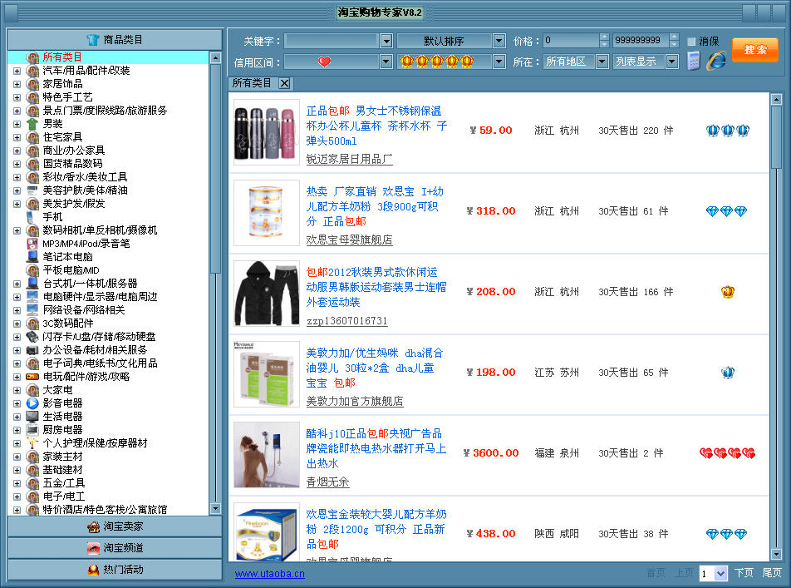
Task: Open the 默认排序 sorting dropdown
Action: coord(499,41)
